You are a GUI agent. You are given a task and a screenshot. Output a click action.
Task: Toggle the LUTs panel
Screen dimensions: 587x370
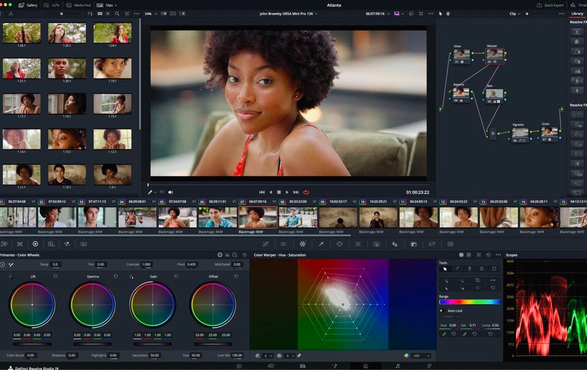coord(53,5)
